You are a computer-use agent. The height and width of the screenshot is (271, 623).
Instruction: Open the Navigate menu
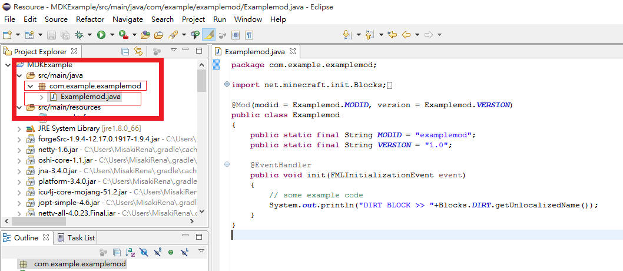click(x=128, y=19)
